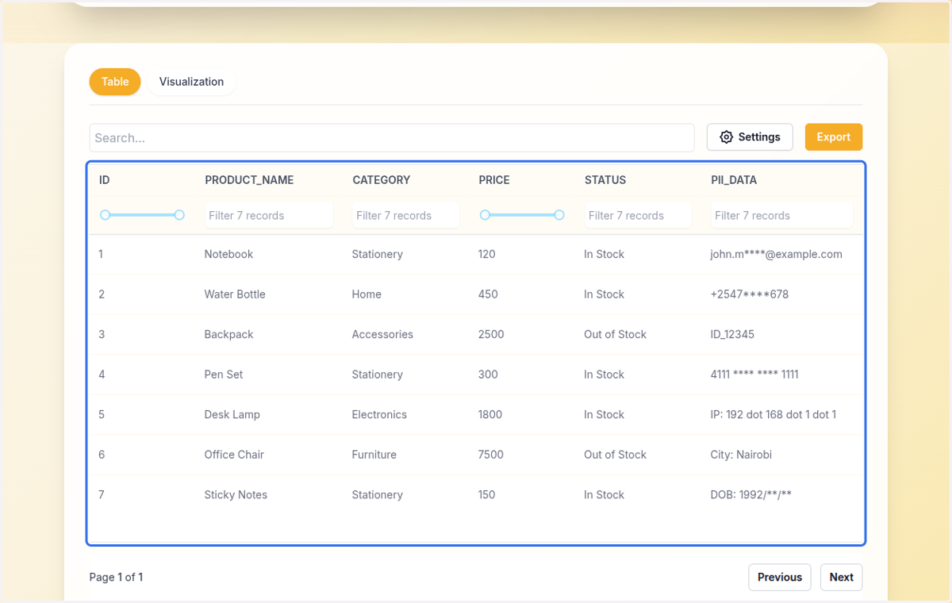Click the City: Nairobi cell
Image resolution: width=952 pixels, height=603 pixels.
pyautogui.click(x=741, y=455)
